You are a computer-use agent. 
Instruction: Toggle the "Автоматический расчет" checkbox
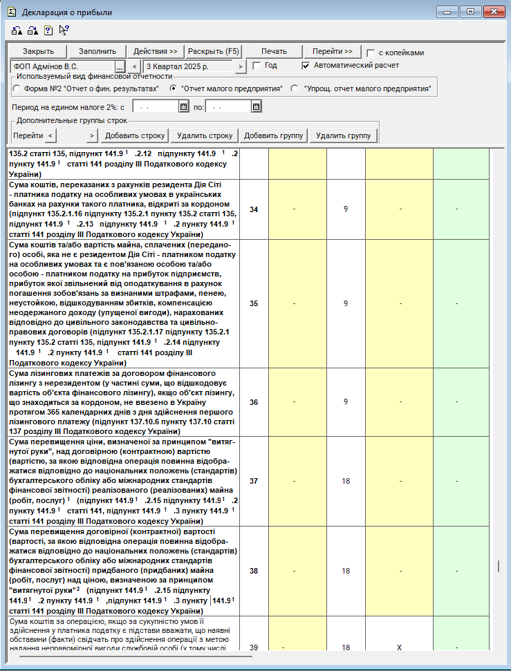click(306, 66)
